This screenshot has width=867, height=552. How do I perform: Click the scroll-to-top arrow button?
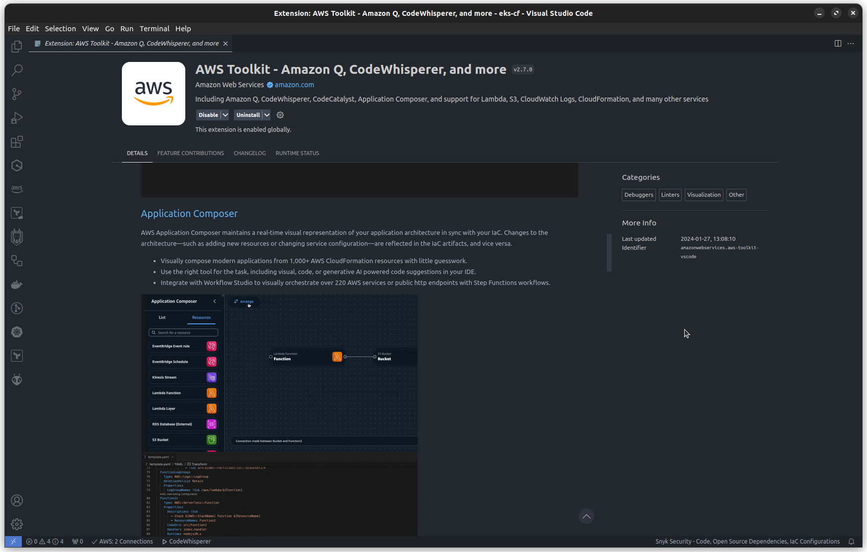click(587, 516)
